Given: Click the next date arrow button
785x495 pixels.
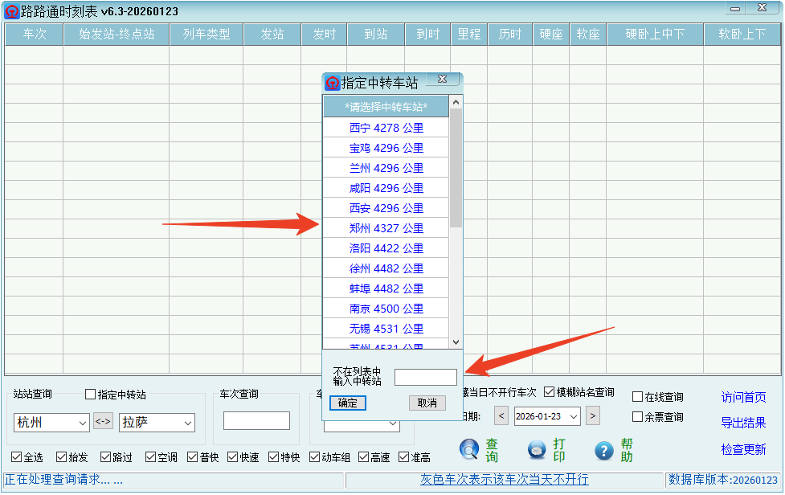Looking at the screenshot, I should pyautogui.click(x=592, y=416).
